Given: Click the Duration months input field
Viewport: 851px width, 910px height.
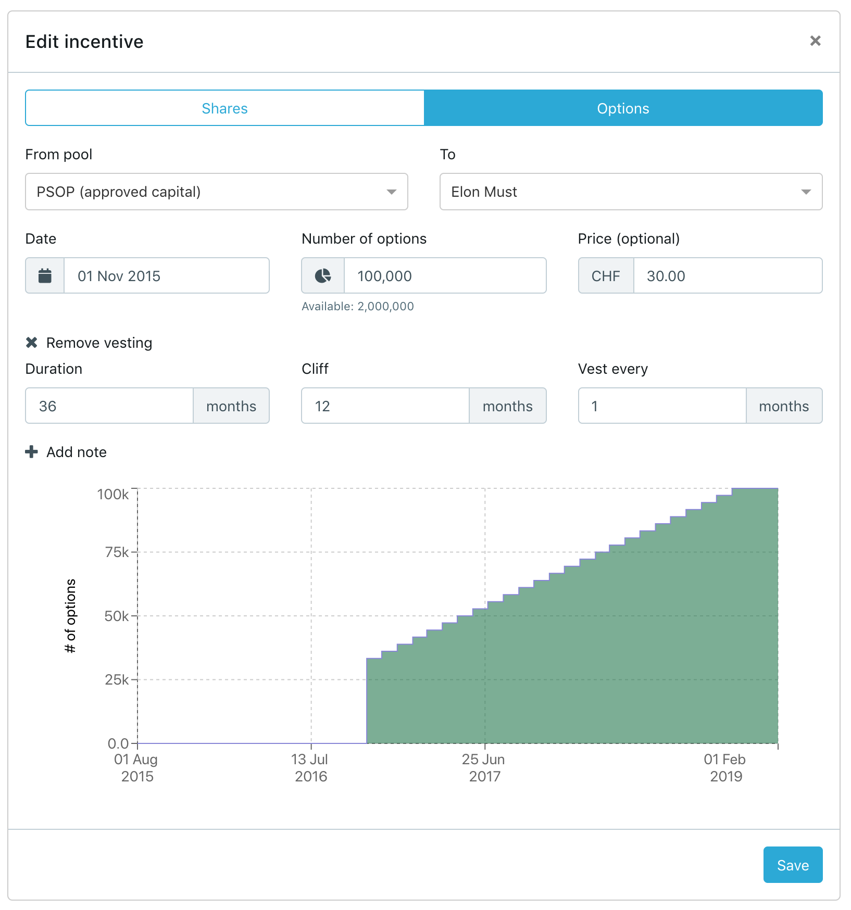Looking at the screenshot, I should coord(110,406).
